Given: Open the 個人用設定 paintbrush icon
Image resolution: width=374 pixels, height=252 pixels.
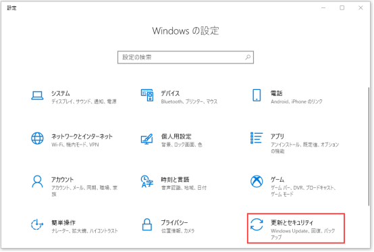Looking at the screenshot, I should [147, 139].
